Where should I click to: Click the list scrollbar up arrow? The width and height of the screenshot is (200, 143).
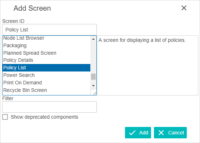(93, 39)
